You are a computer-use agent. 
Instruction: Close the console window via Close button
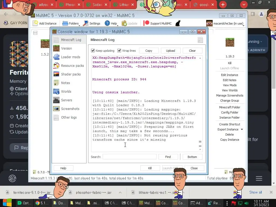click(x=194, y=168)
